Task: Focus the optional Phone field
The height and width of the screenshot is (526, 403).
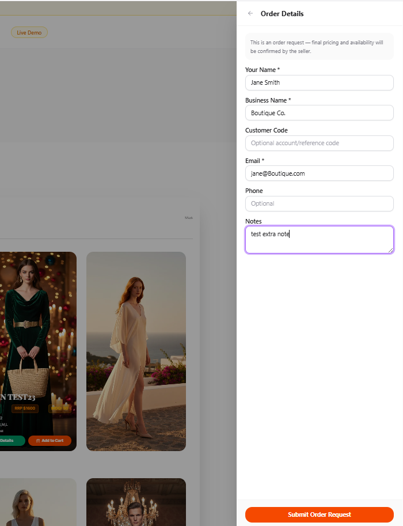Action: point(319,203)
